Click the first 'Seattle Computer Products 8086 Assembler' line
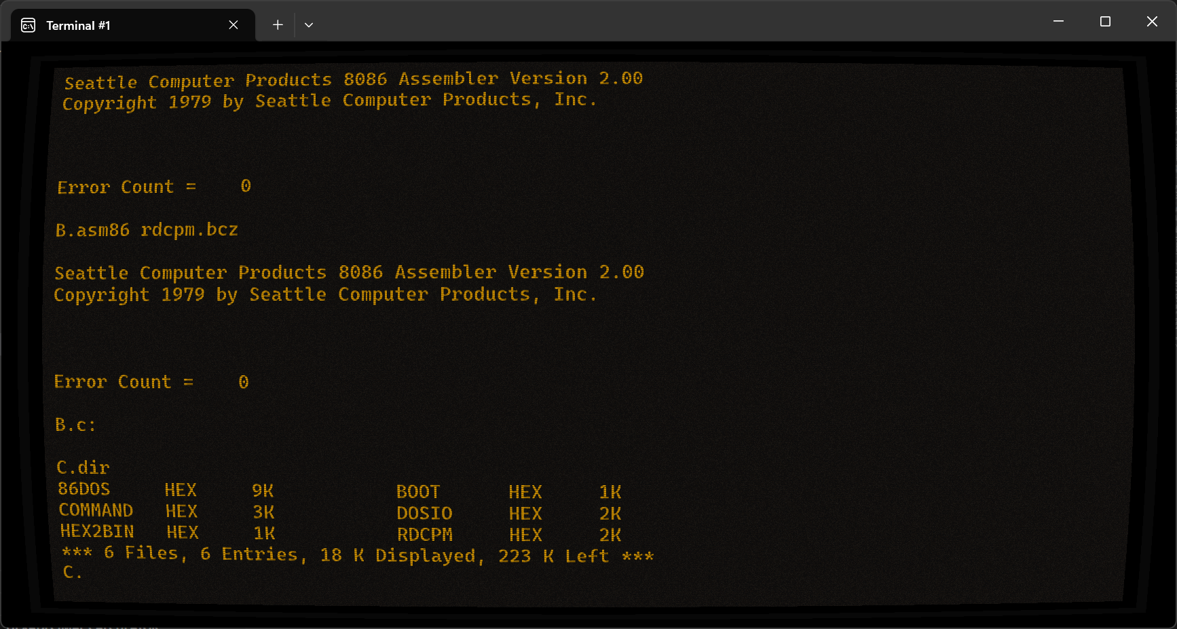This screenshot has height=629, width=1177. click(x=354, y=80)
